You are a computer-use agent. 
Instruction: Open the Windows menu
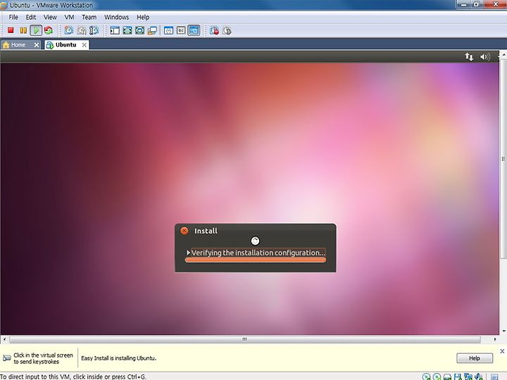pyautogui.click(x=116, y=17)
